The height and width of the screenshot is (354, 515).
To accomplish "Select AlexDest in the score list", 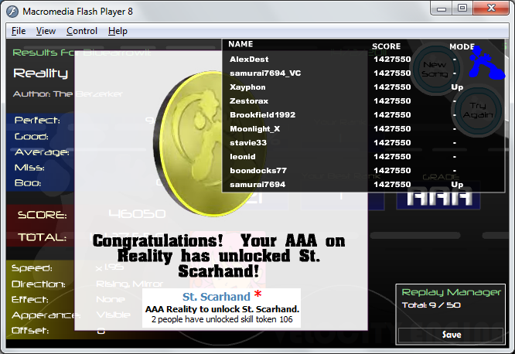I will [x=247, y=59].
